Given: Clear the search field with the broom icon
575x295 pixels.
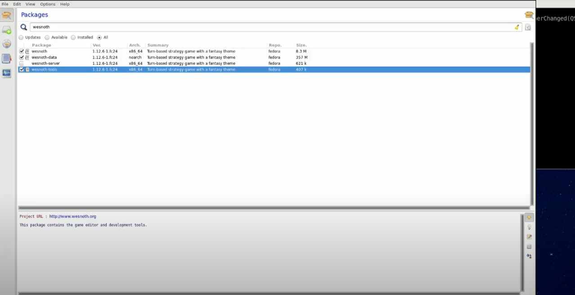Looking at the screenshot, I should tap(517, 27).
